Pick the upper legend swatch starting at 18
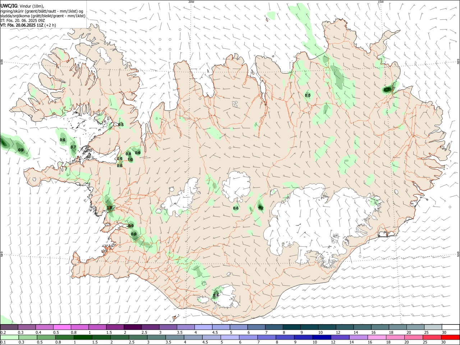This screenshot has width=460, height=345. [x=397, y=327]
